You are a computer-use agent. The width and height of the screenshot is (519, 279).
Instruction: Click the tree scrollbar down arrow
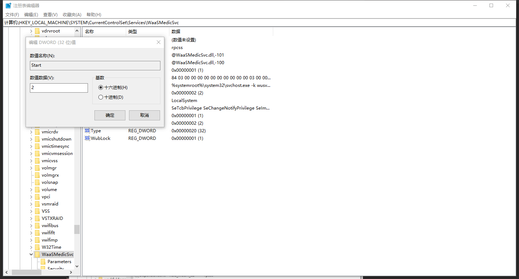click(x=77, y=266)
